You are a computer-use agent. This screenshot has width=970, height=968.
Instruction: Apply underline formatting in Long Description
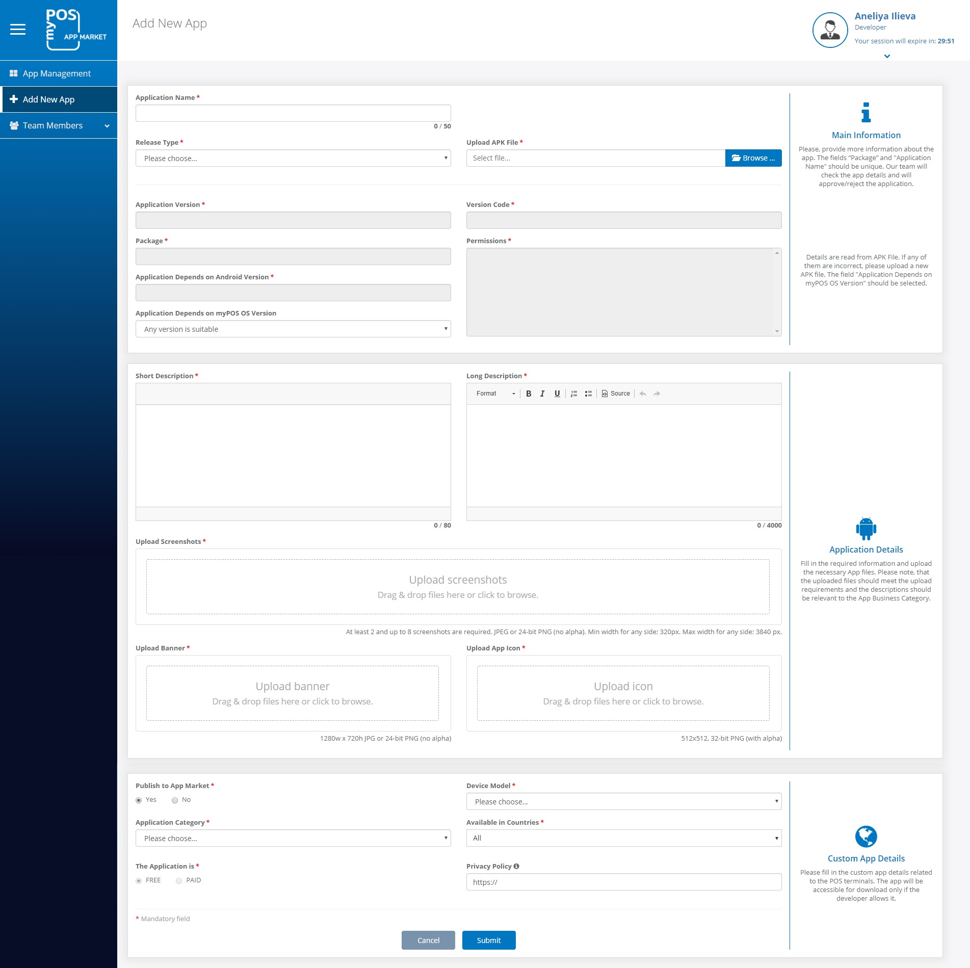point(557,393)
